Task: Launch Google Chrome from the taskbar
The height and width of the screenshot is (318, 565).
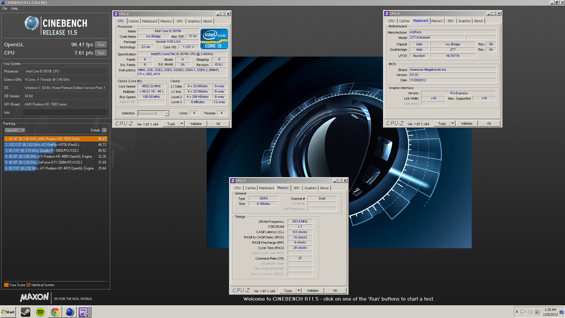Action: (x=55, y=312)
